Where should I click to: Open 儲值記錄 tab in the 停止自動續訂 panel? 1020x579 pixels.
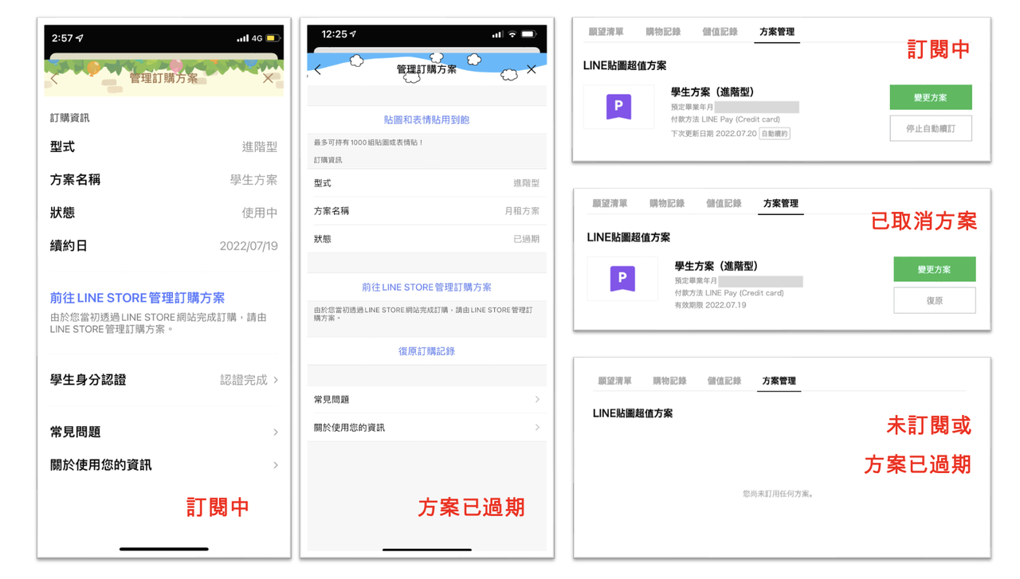720,32
